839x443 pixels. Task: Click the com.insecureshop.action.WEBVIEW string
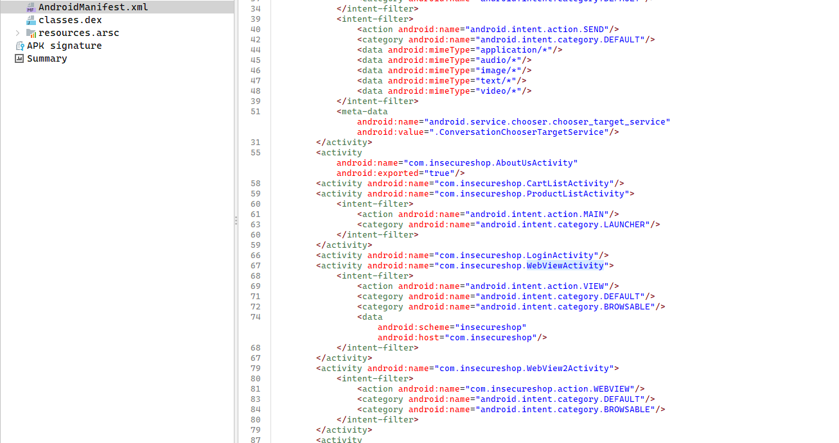(552, 389)
